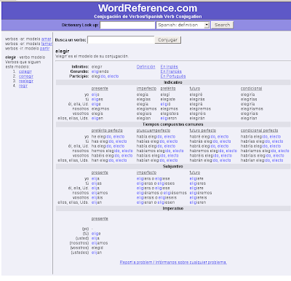Click the imperative form 'elige'
291x281 pixels.
point(96,234)
